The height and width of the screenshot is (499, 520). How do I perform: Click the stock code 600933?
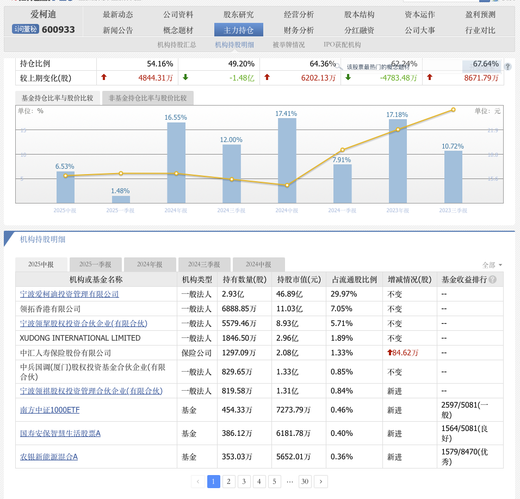click(x=58, y=29)
